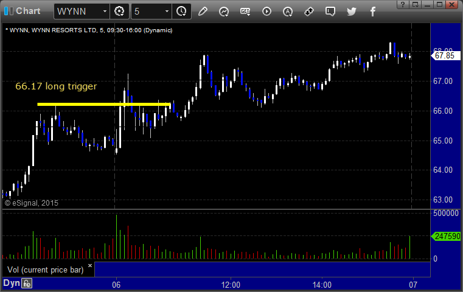The image size is (463, 292).
Task: Click the 12:00 time axis label
Action: tap(231, 285)
